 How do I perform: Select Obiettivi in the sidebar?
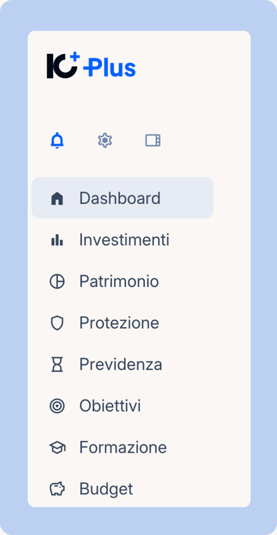tap(110, 406)
